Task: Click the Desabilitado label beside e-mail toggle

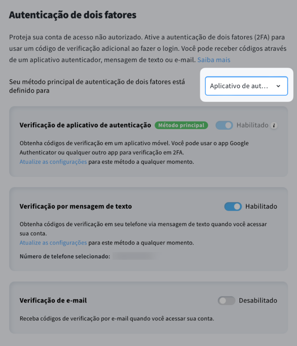Action: click(x=258, y=300)
